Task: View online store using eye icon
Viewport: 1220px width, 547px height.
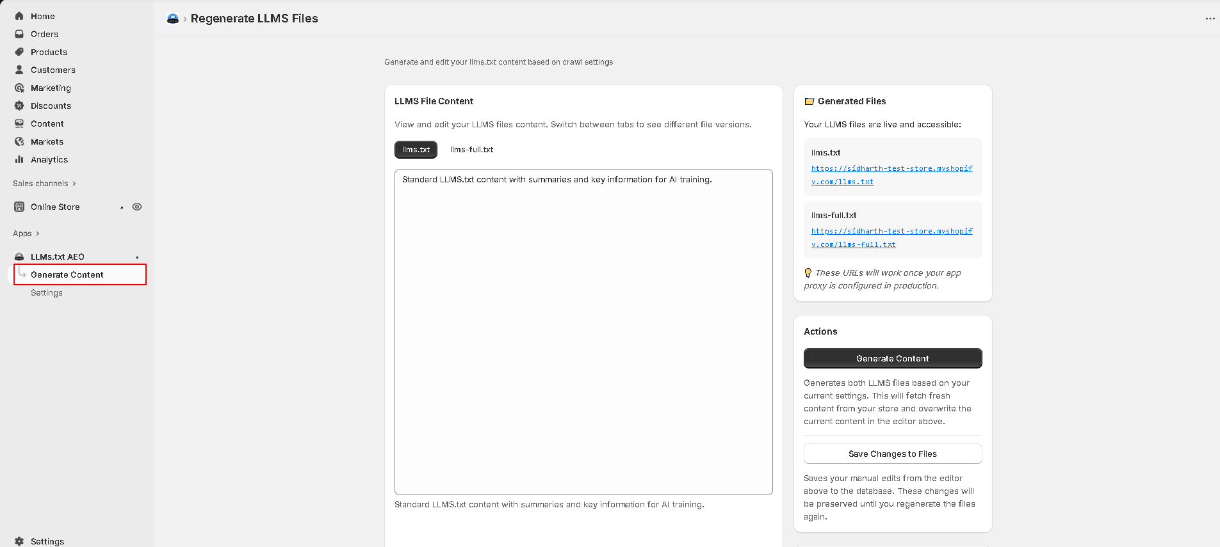Action: tap(137, 207)
